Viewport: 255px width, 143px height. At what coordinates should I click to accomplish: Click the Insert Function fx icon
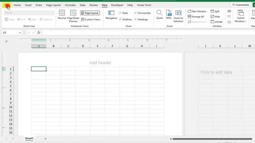pyautogui.click(x=39, y=33)
